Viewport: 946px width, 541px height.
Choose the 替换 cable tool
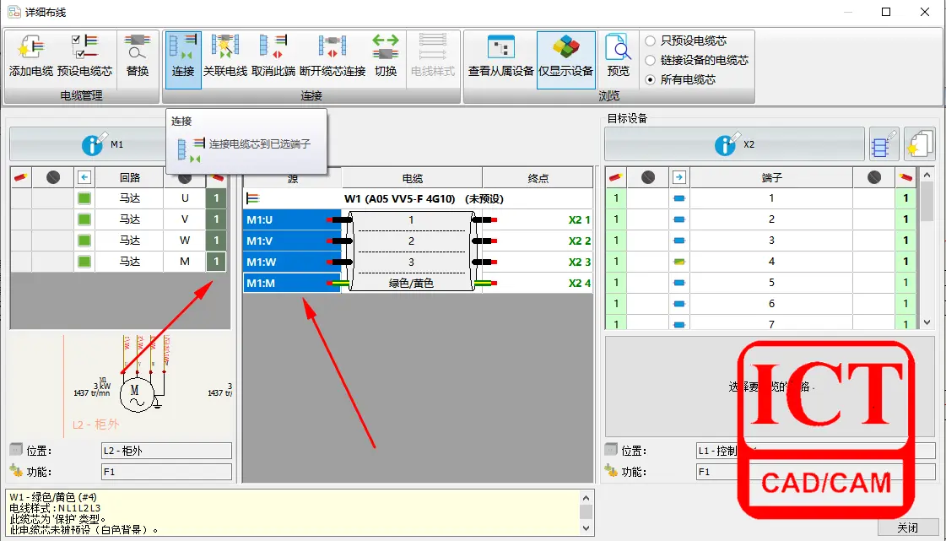(x=138, y=56)
